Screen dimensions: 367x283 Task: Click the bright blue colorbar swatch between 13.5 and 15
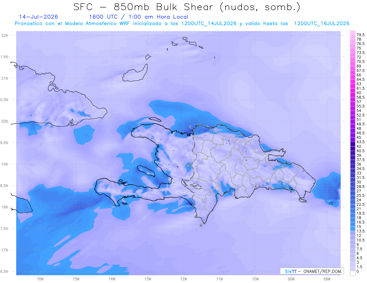pos(353,229)
